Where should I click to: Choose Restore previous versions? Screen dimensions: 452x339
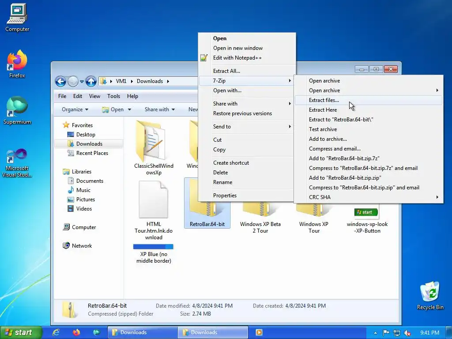247,113
